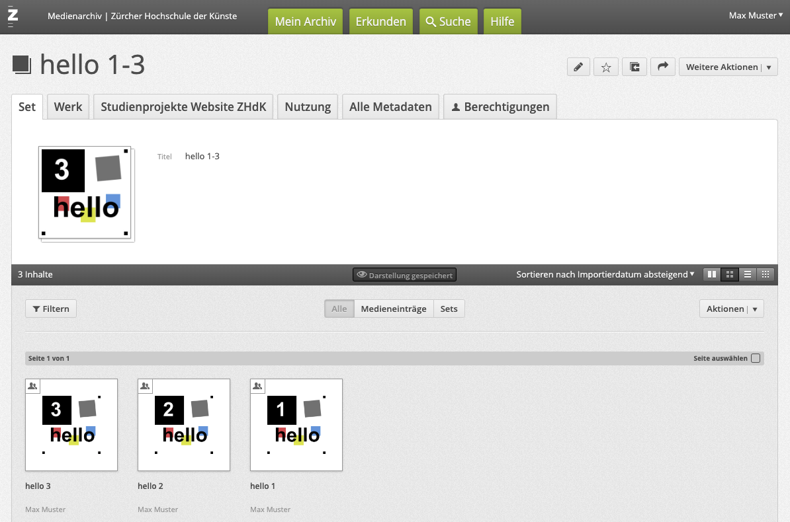Click the Z logo in header
Viewport: 790px width, 522px height.
coord(13,16)
